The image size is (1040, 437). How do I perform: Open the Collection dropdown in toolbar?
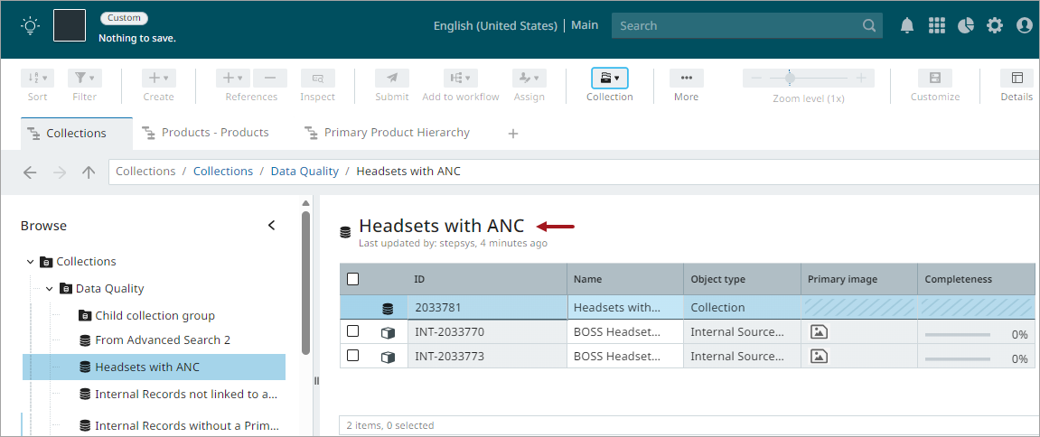coord(610,79)
